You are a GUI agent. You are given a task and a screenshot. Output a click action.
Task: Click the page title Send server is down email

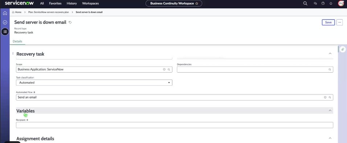point(40,22)
